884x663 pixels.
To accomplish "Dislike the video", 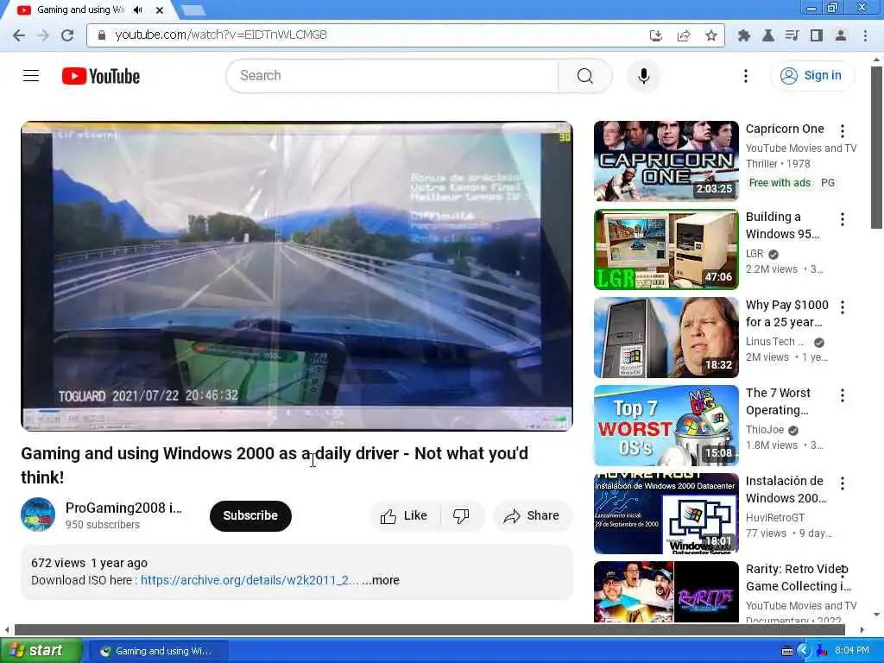I will (462, 516).
